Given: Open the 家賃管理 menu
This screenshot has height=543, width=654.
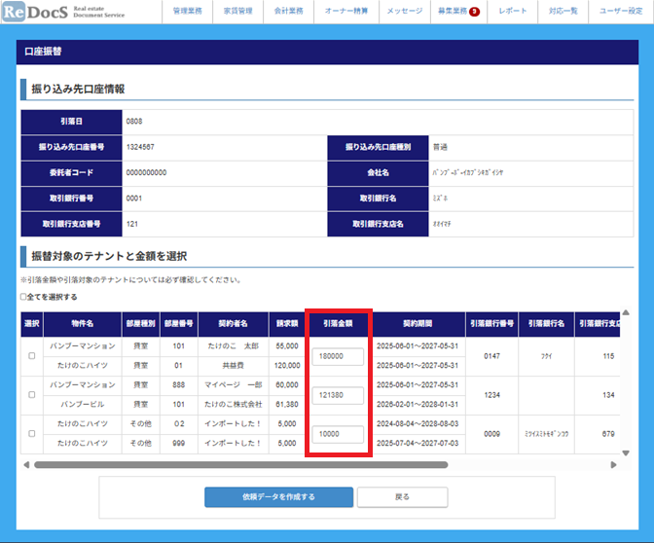Looking at the screenshot, I should [x=237, y=12].
